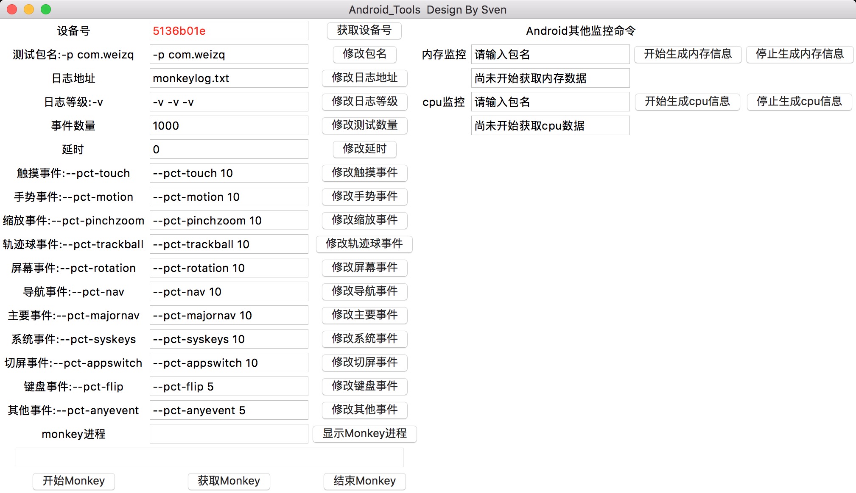Focus the device ID field 5136b01e

(x=229, y=31)
